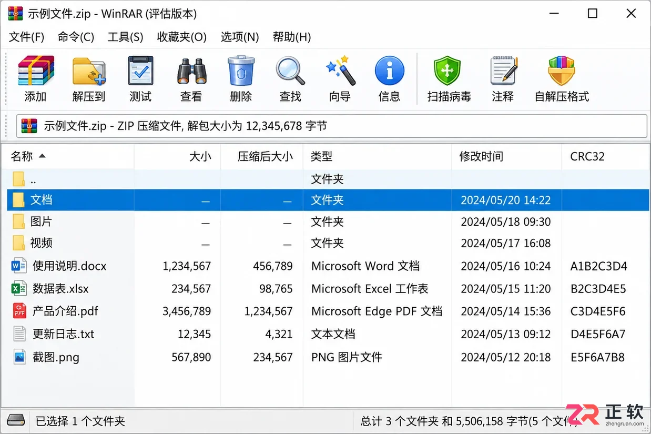
Task: Click CRC32 value C3D4E5F6
Action: [598, 311]
